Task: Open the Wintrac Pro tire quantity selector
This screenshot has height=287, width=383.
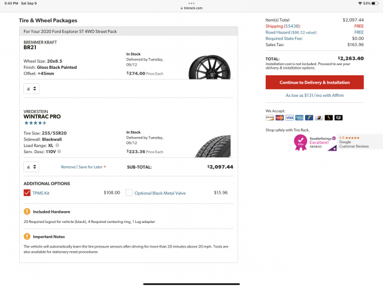Action: [x=31, y=167]
